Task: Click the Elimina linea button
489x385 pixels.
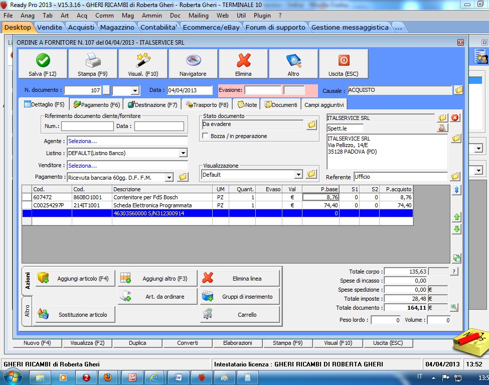Action: click(x=240, y=278)
